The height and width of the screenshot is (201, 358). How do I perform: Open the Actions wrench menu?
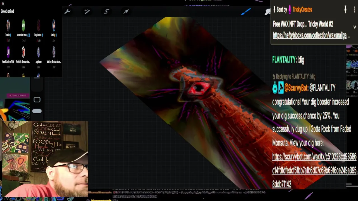(67, 11)
